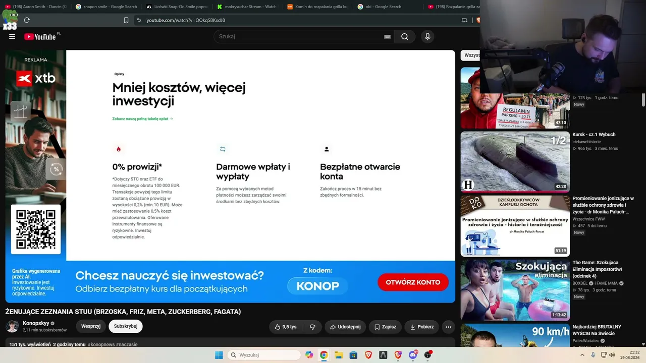Open the 90 km/h race video thumbnail
The width and height of the screenshot is (646, 363).
(x=515, y=335)
